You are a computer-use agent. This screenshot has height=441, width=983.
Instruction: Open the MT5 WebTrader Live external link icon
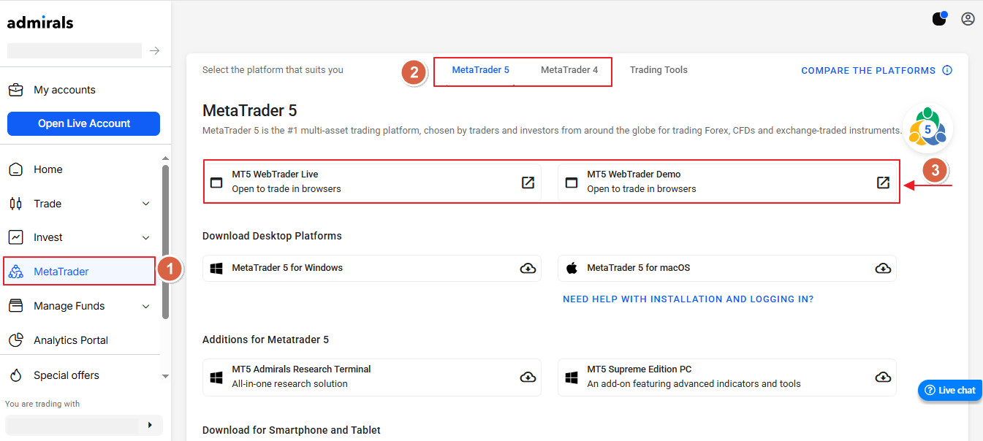coord(528,183)
